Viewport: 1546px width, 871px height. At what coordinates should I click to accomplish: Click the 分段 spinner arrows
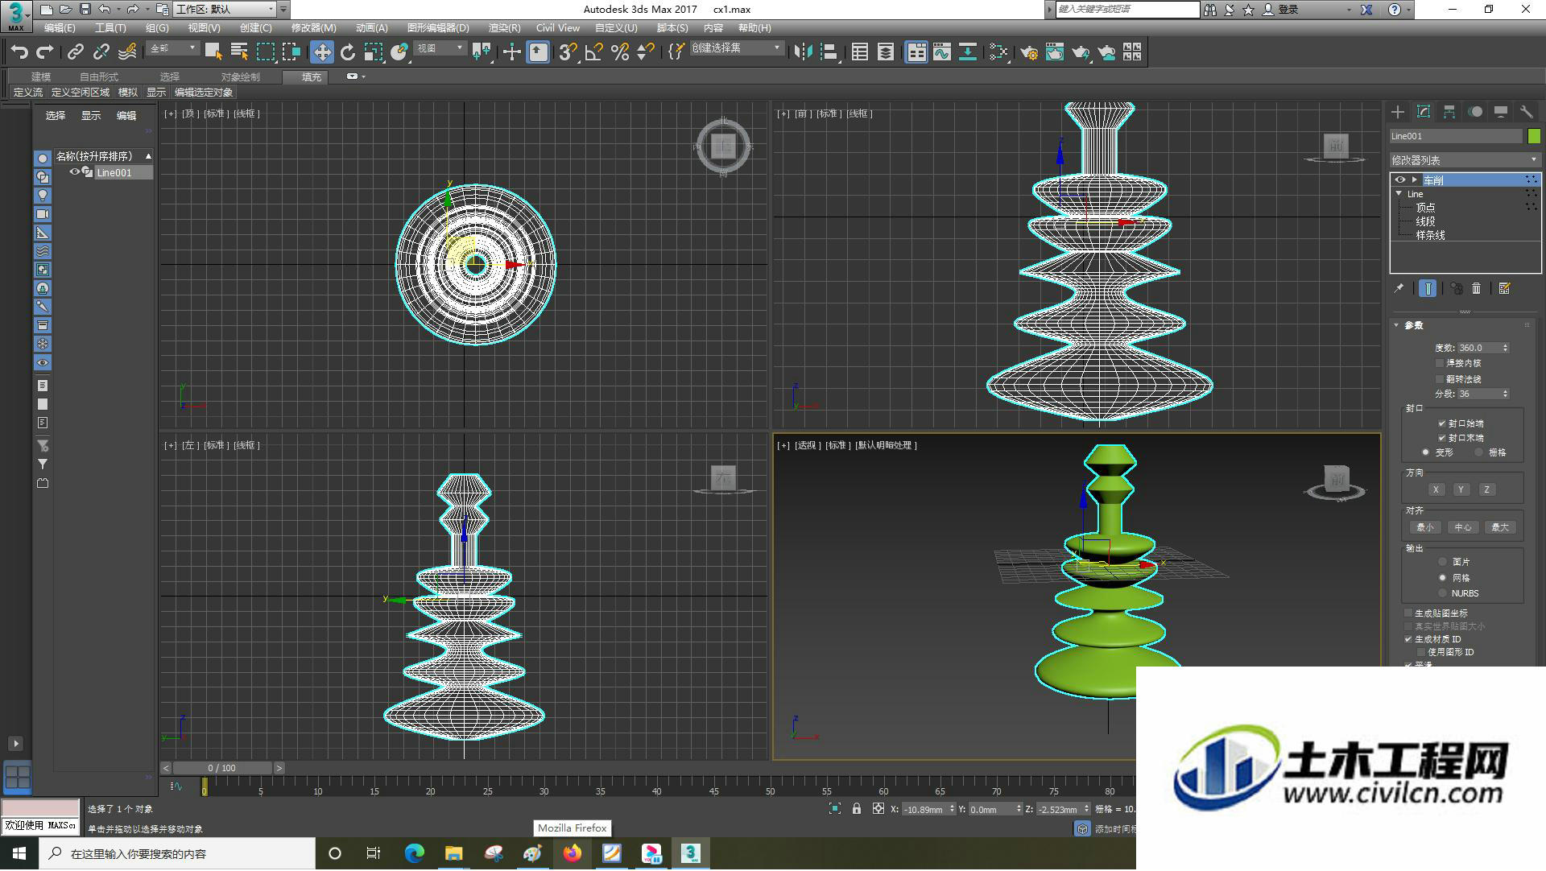pos(1505,394)
